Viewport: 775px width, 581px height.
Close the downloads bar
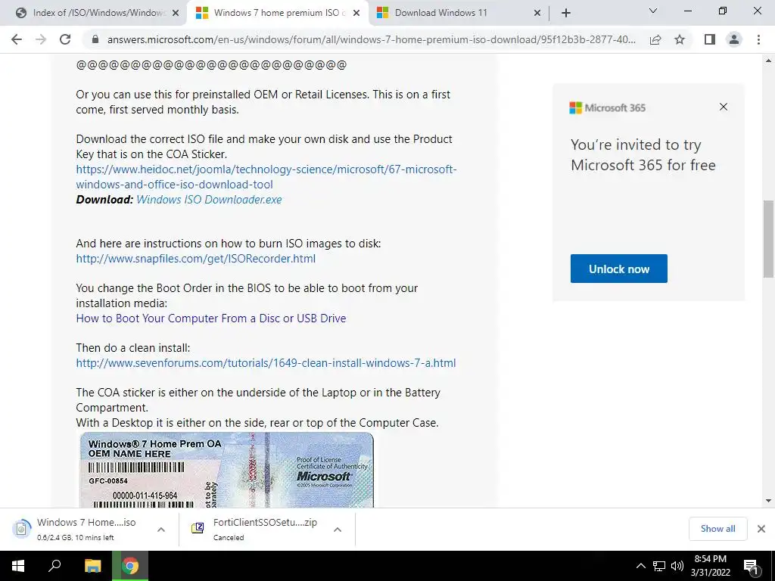tap(761, 529)
